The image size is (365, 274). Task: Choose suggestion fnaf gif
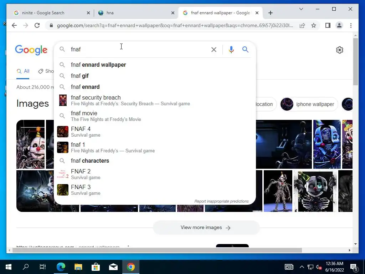coord(155,76)
